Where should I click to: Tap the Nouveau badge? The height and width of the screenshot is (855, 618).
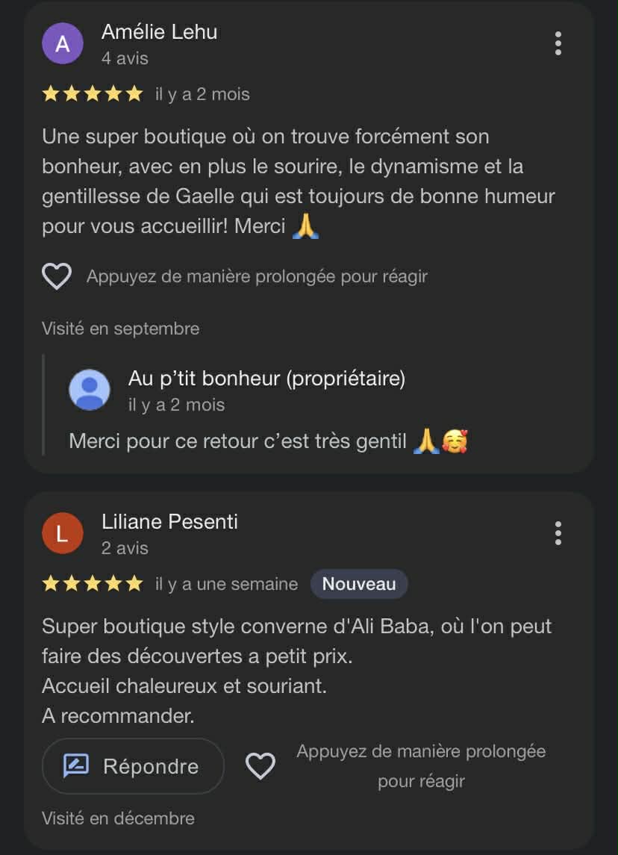[359, 584]
